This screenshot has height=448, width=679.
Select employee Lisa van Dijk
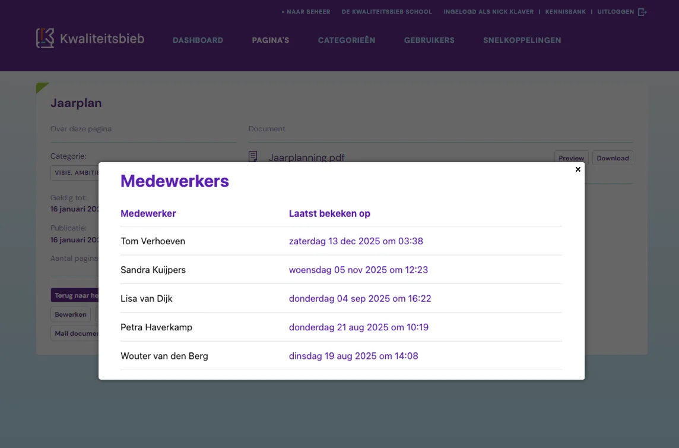(147, 298)
